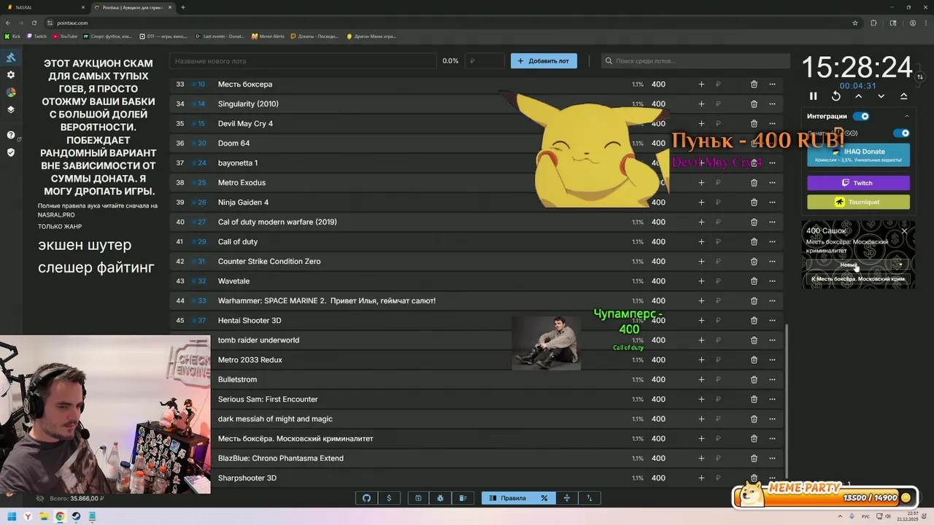Toggle the Интеграции switch

click(862, 116)
